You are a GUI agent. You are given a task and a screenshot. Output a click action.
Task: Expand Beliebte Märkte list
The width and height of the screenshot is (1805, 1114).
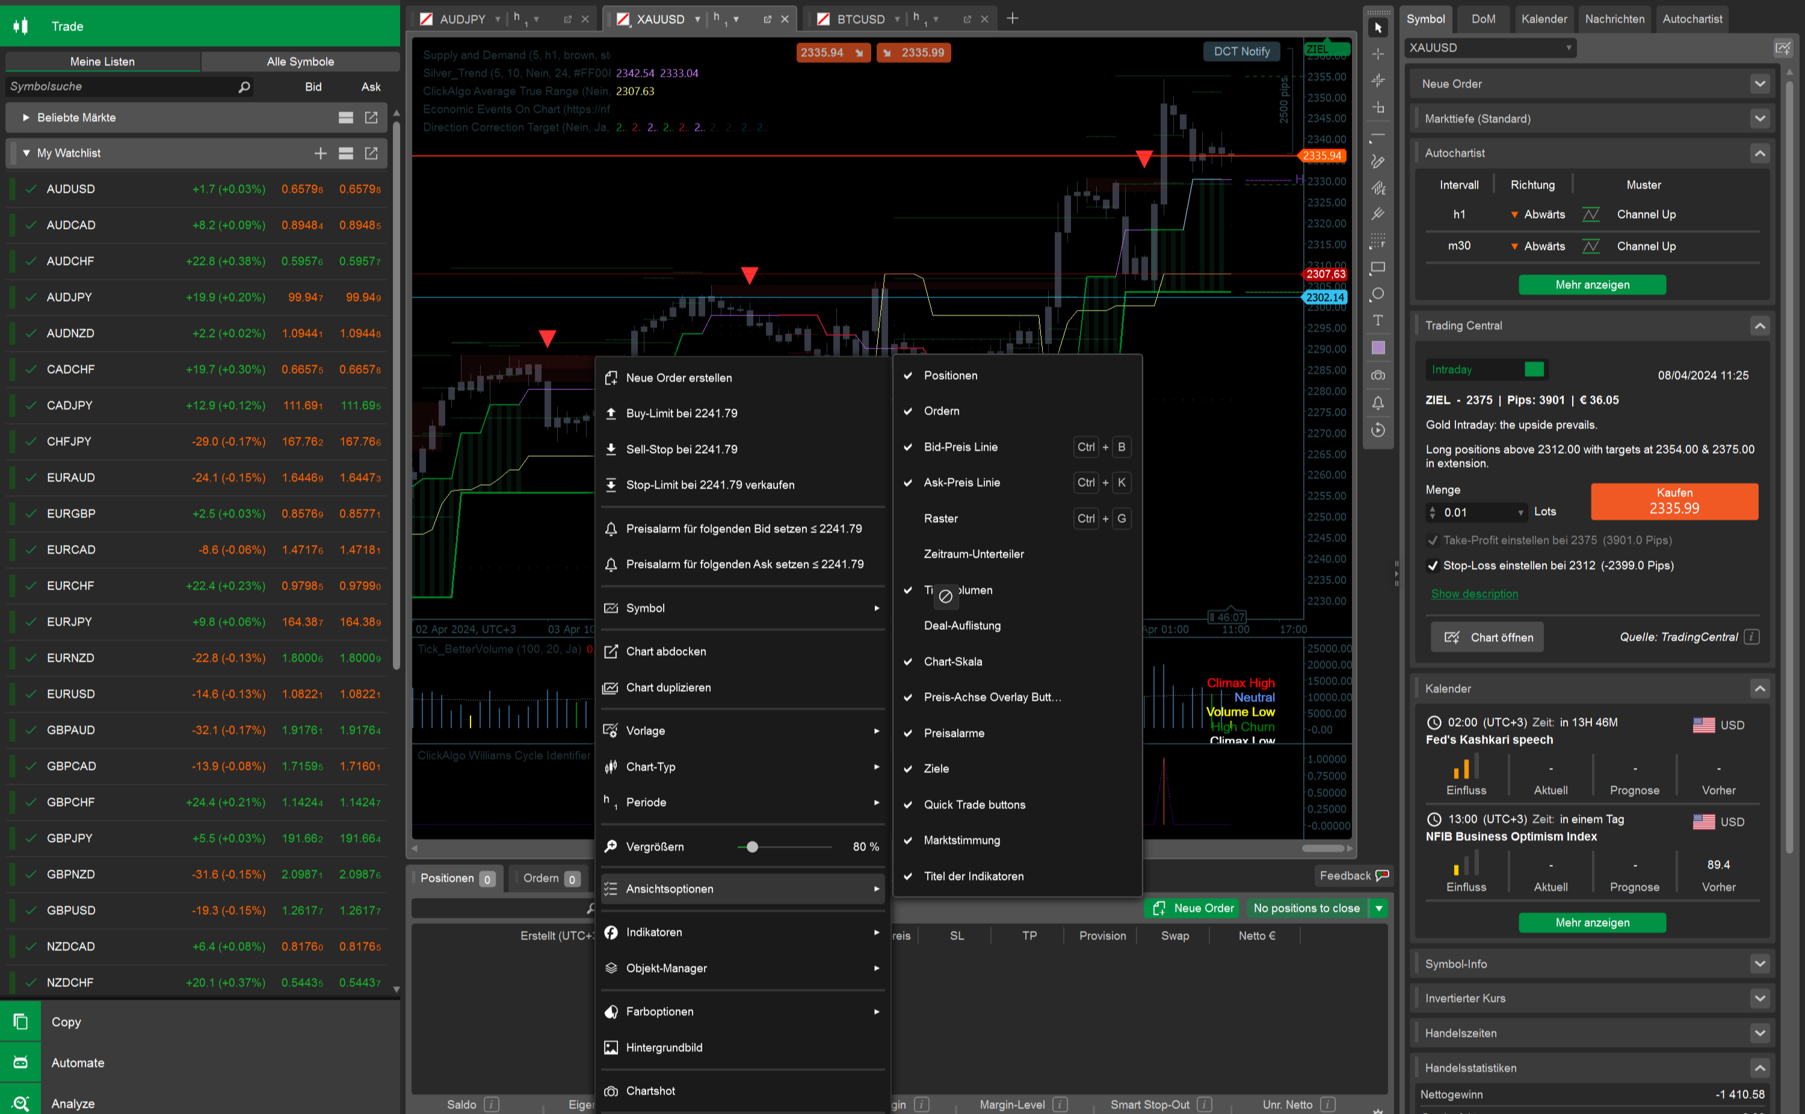tap(26, 118)
